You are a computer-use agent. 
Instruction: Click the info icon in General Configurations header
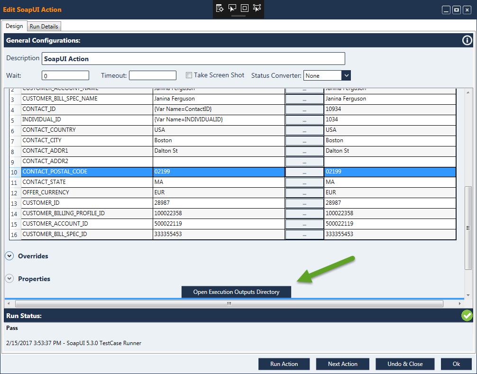click(x=467, y=40)
